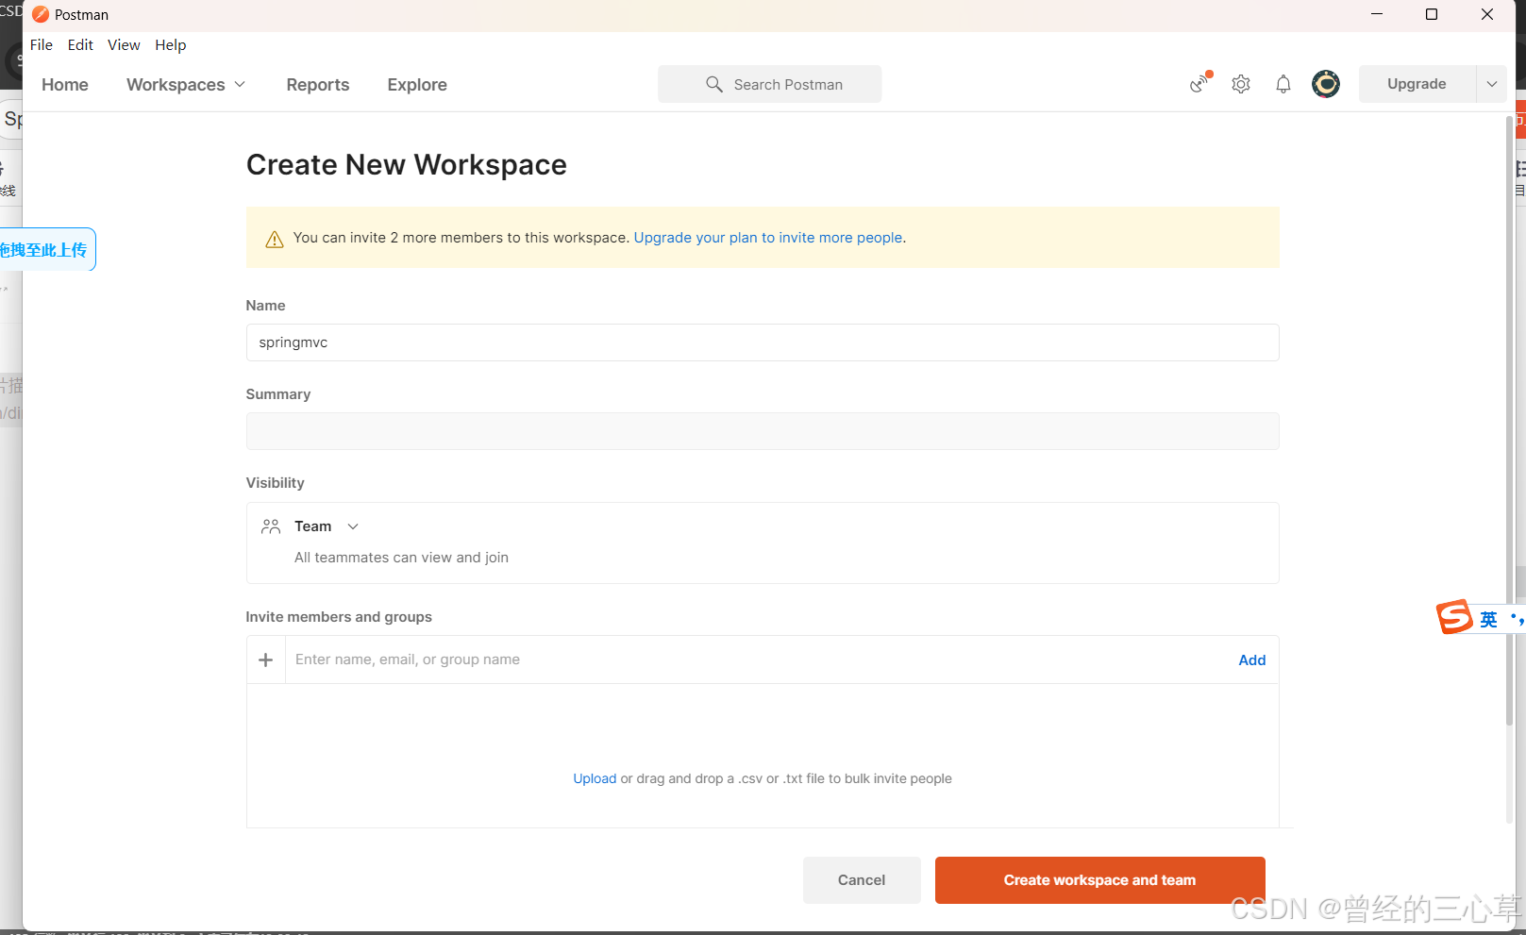This screenshot has width=1526, height=935.
Task: Open the View menu
Action: (x=124, y=44)
